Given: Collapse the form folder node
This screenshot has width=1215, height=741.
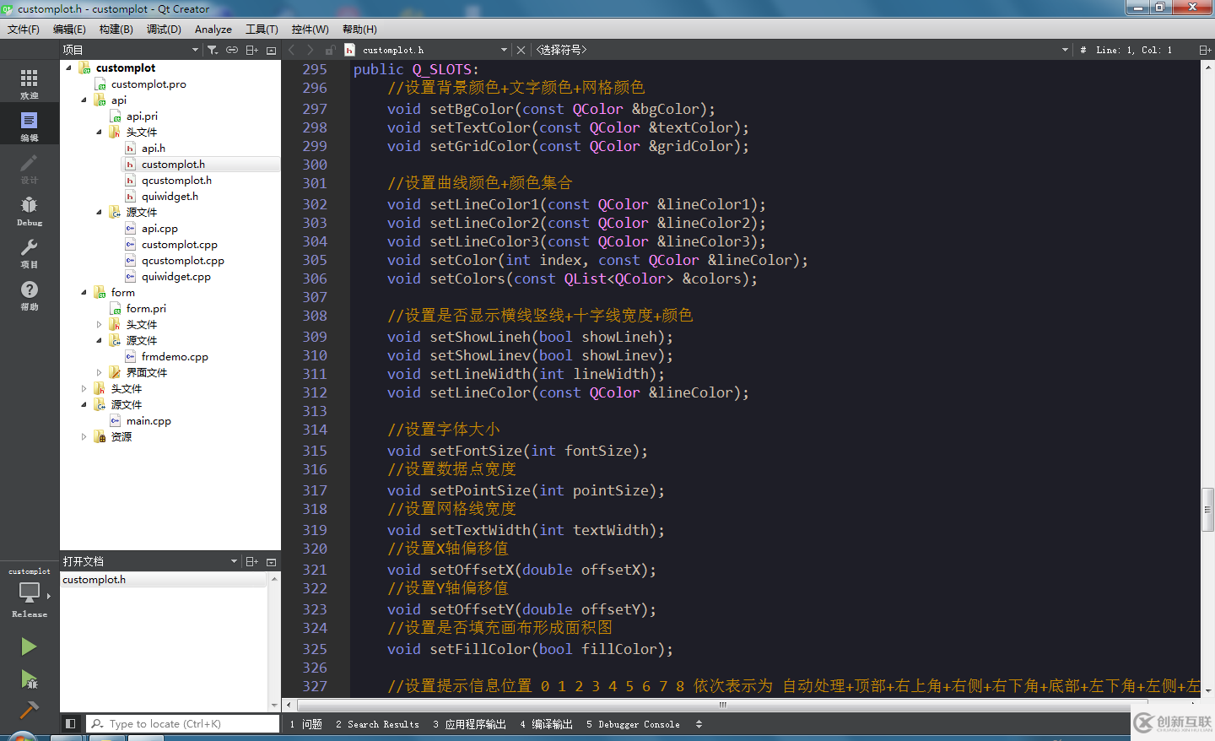Looking at the screenshot, I should pyautogui.click(x=84, y=292).
